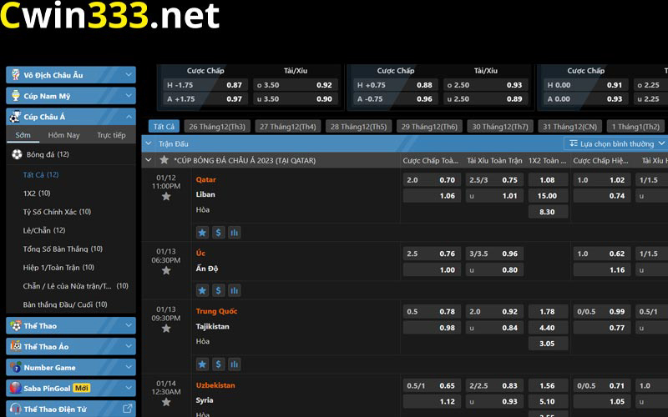
Task: Select the 30 Tháng12(Th7) date tab
Action: 499,127
